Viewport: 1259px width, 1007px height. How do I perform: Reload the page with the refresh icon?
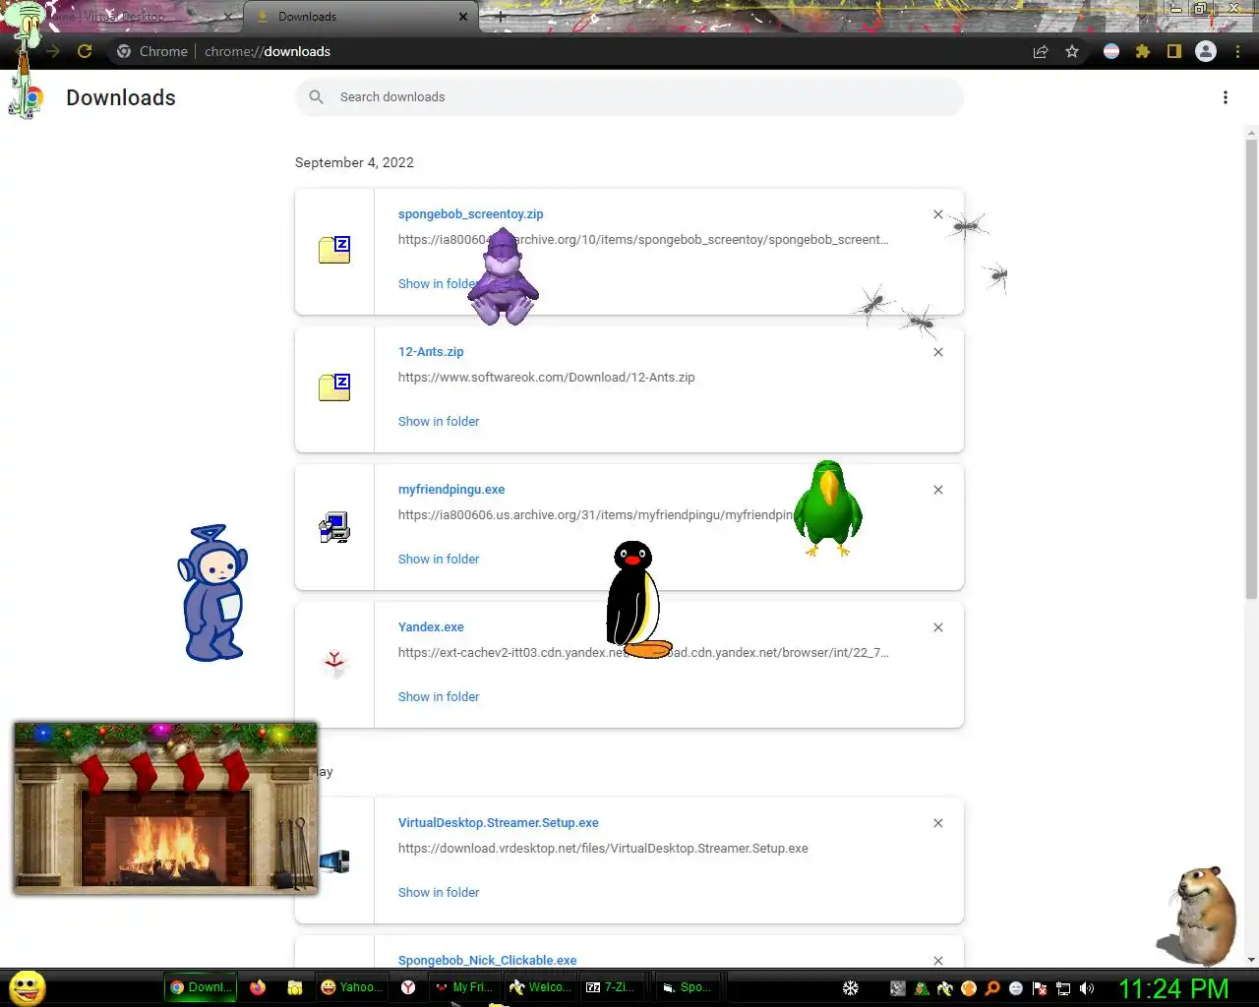[85, 51]
